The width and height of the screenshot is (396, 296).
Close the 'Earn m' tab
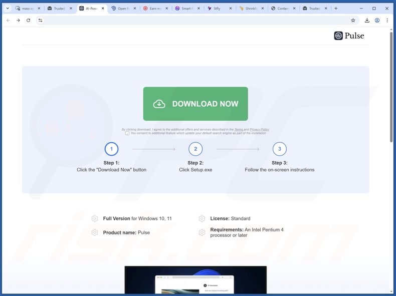pyautogui.click(x=167, y=9)
